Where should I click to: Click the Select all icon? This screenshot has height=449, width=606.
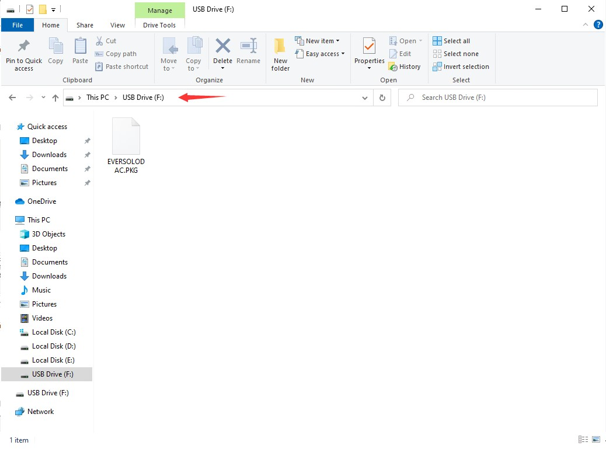coord(437,41)
